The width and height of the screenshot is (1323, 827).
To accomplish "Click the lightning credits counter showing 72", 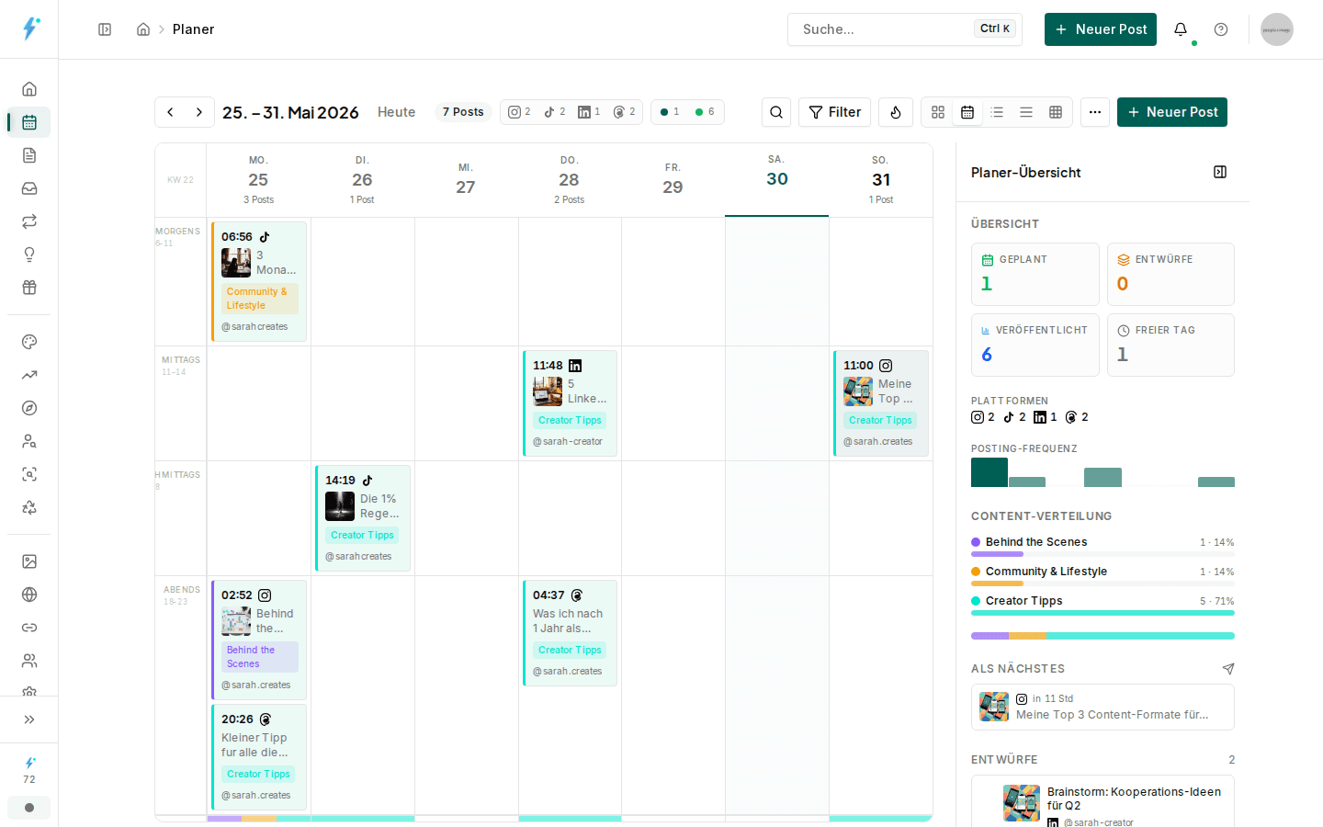I will [x=29, y=770].
